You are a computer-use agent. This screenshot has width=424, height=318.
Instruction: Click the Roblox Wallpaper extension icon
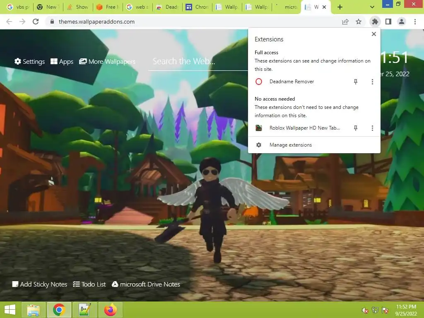coord(259,128)
